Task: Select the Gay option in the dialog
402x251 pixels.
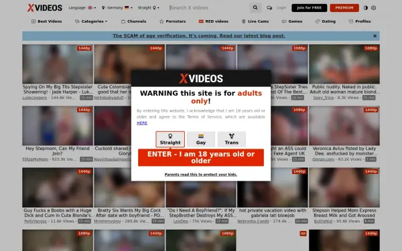Action: tap(201, 139)
